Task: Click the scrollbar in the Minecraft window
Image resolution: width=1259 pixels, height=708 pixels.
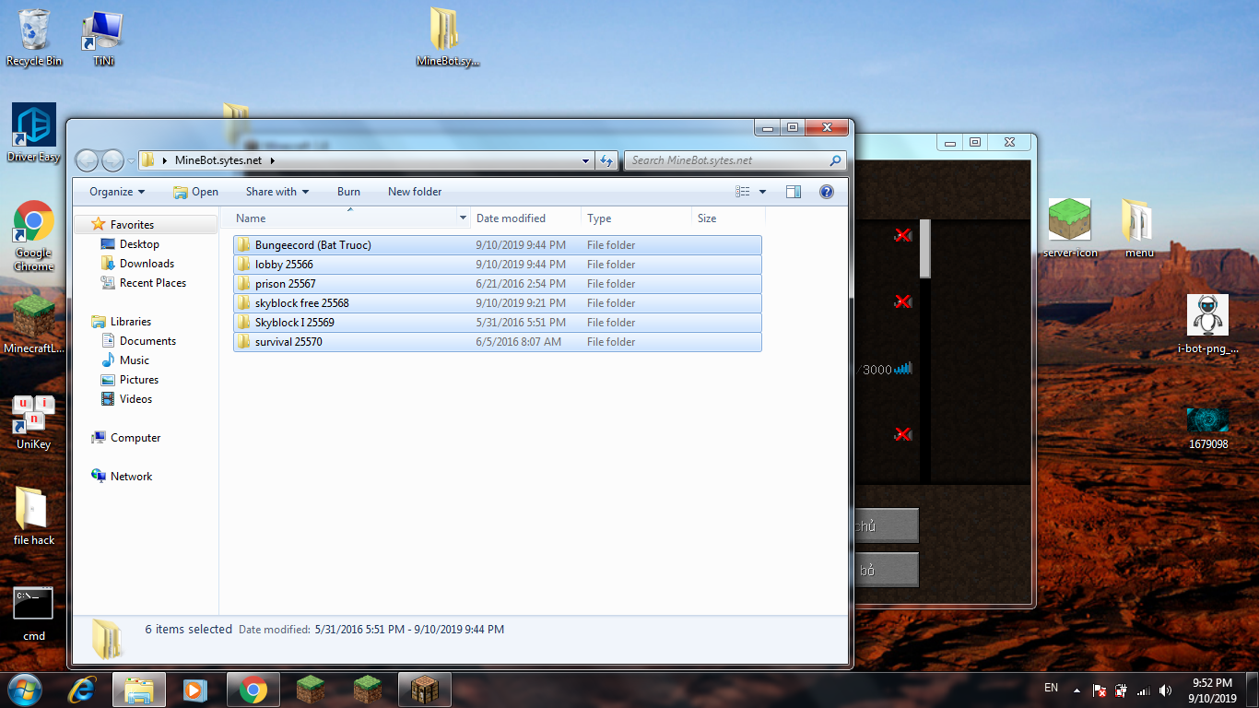Action: (x=925, y=249)
